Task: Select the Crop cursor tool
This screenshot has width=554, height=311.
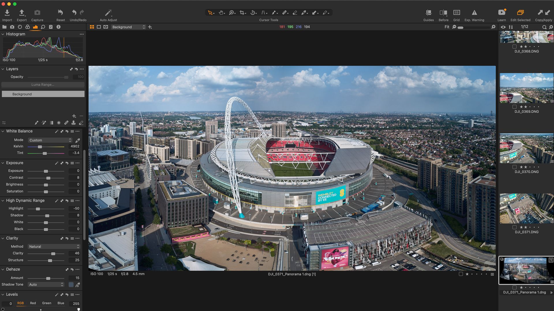Action: pyautogui.click(x=242, y=12)
